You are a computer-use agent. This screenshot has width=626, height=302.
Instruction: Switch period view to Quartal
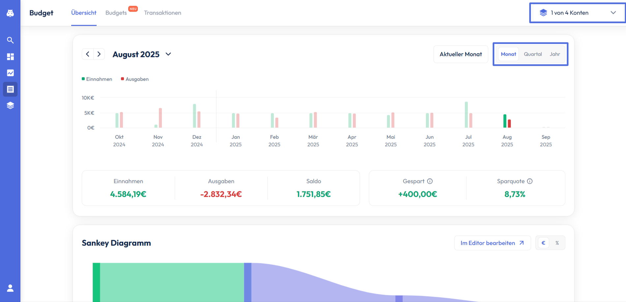tap(533, 54)
